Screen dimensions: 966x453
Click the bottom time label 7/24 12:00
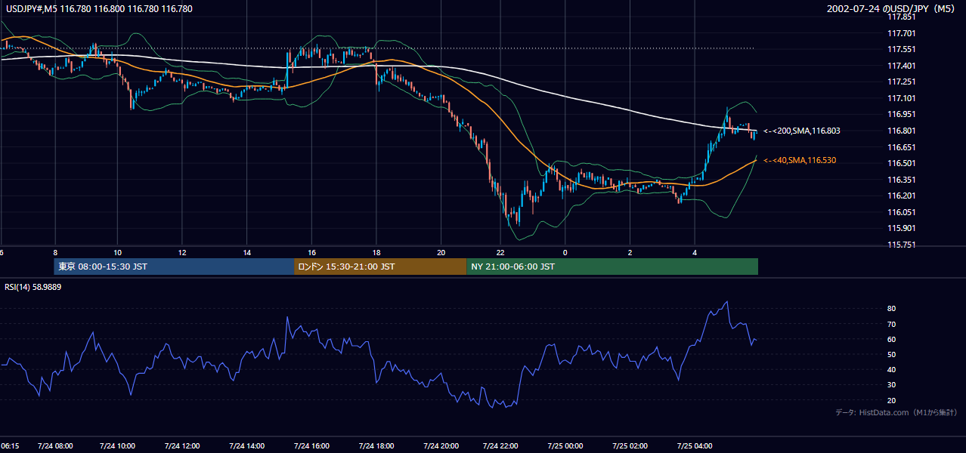coord(181,446)
